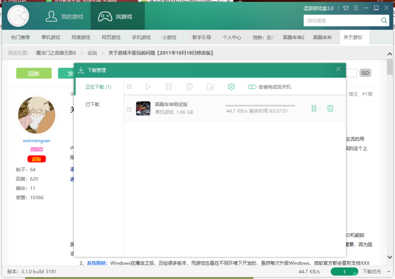
Task: Switch to the 地铁：逃离 page tab
Action: (264, 38)
